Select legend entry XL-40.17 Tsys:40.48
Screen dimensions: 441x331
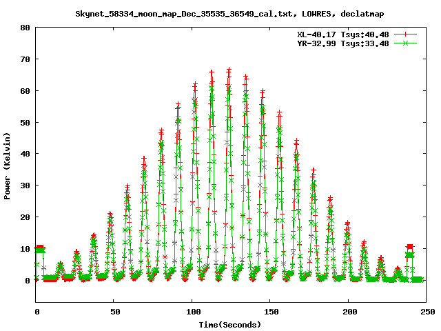[x=343, y=34]
